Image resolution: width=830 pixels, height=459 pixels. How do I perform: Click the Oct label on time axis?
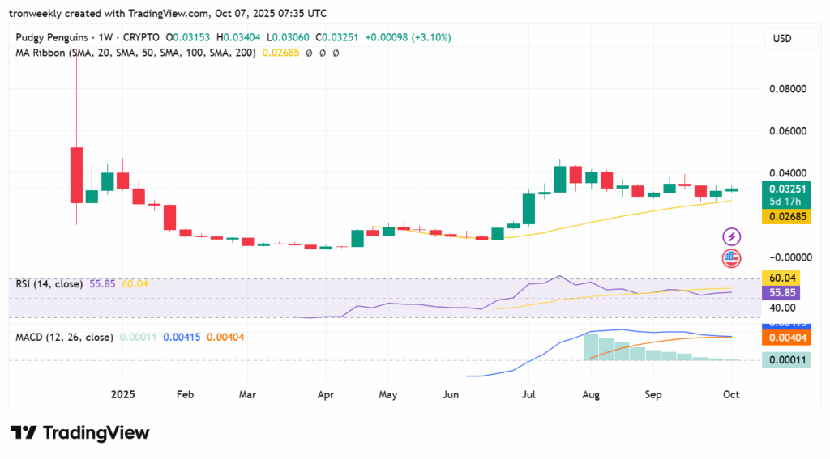click(x=731, y=395)
